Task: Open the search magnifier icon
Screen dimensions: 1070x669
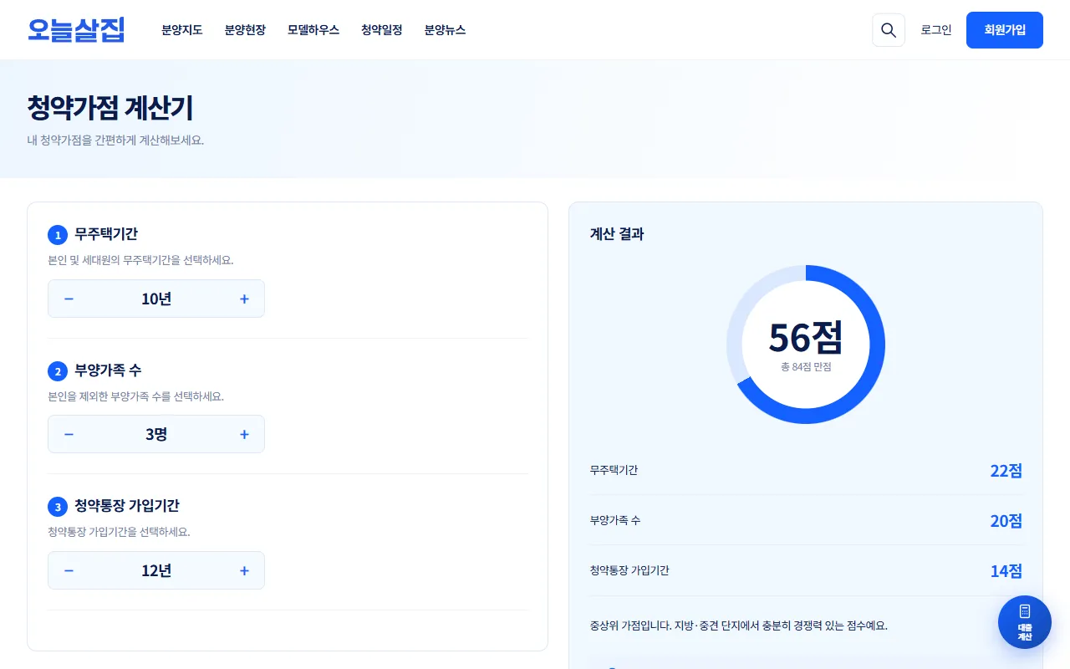Action: pyautogui.click(x=889, y=30)
